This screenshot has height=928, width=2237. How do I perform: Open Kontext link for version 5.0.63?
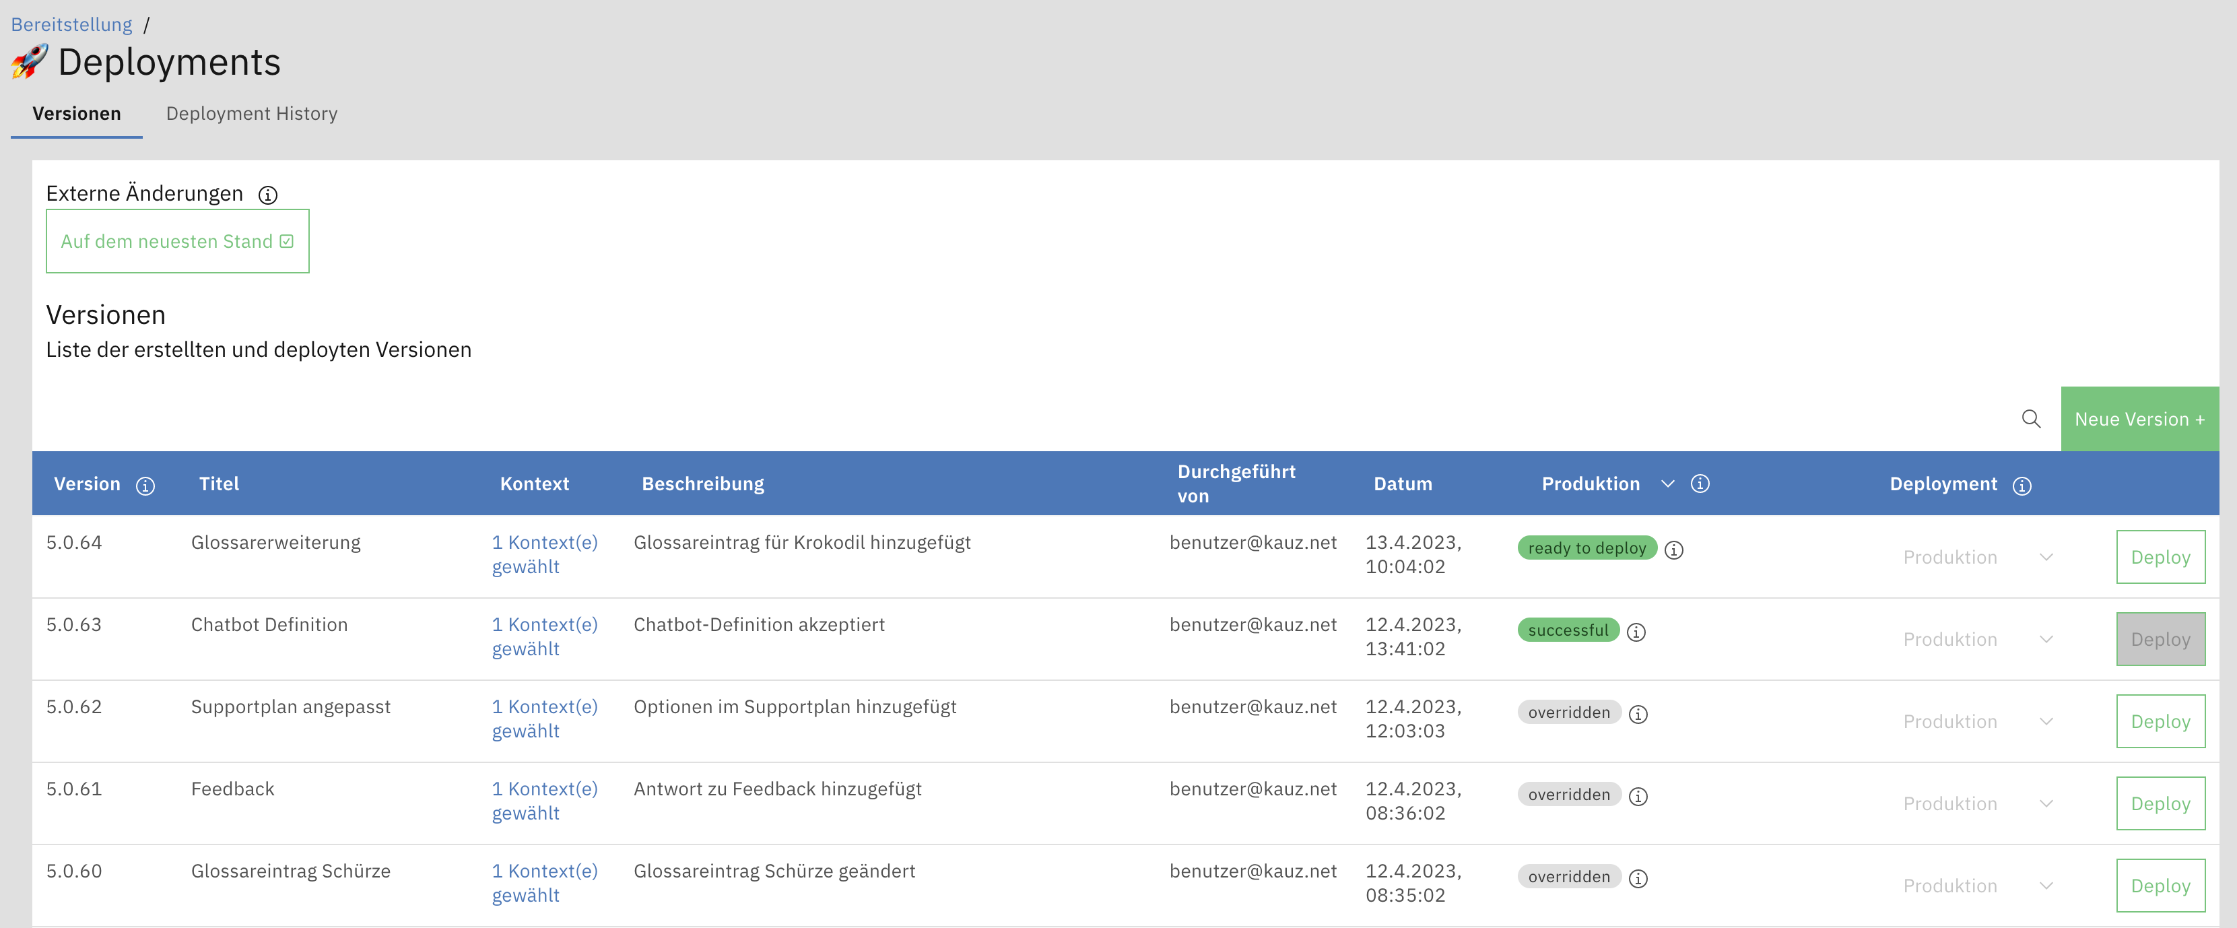(545, 637)
